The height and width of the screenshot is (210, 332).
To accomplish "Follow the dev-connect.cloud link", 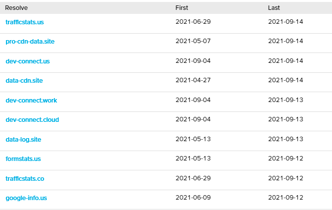I will [x=32, y=120].
